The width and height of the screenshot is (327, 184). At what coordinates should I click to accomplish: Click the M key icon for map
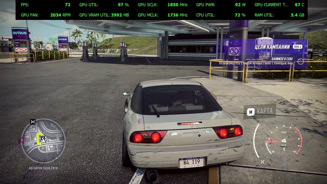click(251, 112)
